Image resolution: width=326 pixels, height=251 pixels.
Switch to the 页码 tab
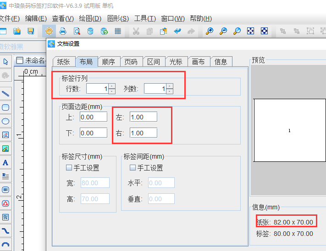point(131,62)
